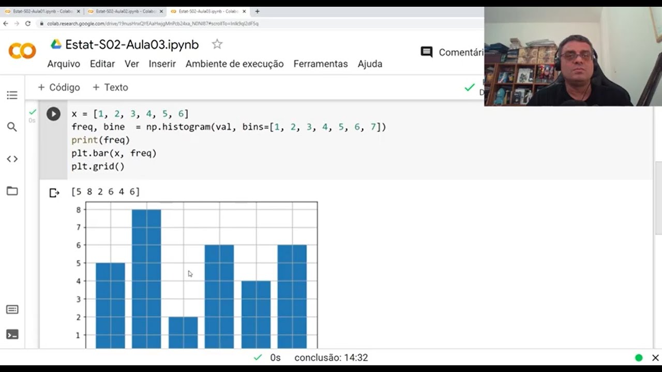This screenshot has width=662, height=372.
Task: Star the Estat-S02-Aula03.ipynb notebook
Action: (x=217, y=44)
